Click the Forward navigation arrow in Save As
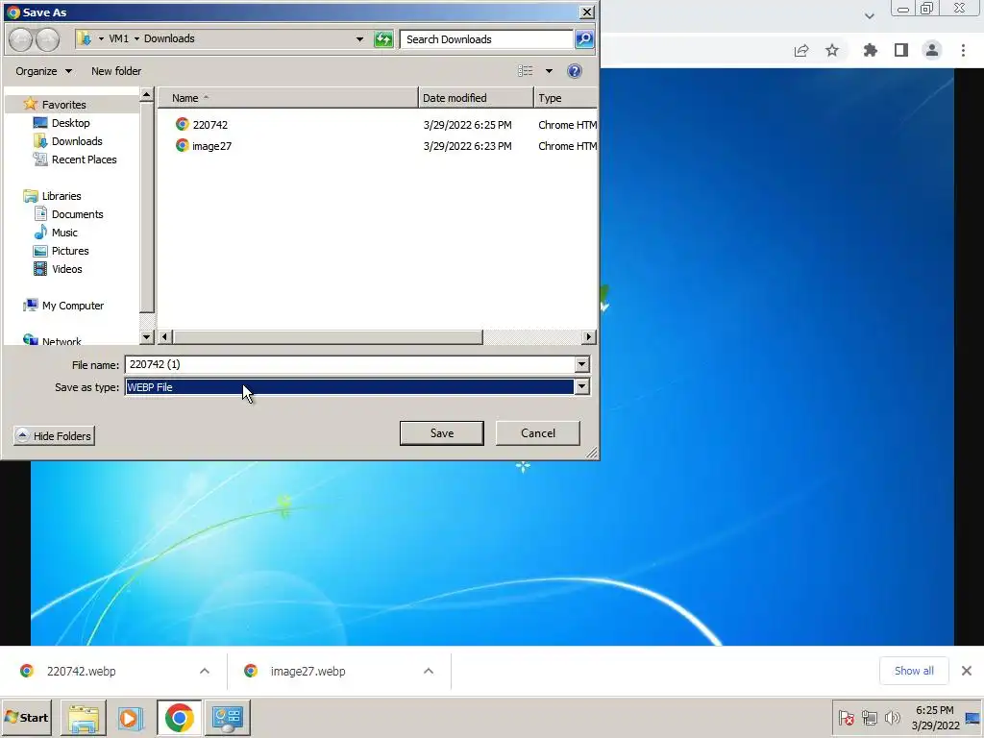This screenshot has height=738, width=984. [x=48, y=39]
